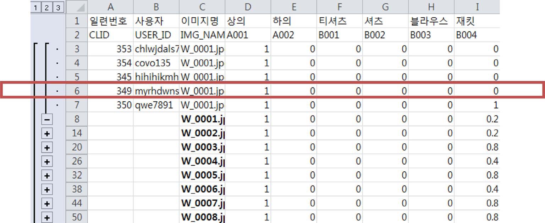The image size is (545, 223).
Task: Expand the group at row 14
Action: tap(47, 133)
